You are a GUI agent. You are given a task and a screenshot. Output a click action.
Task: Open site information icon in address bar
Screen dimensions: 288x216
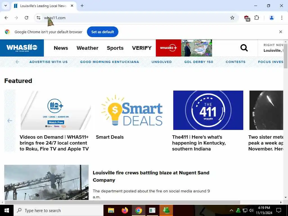[x=38, y=18]
